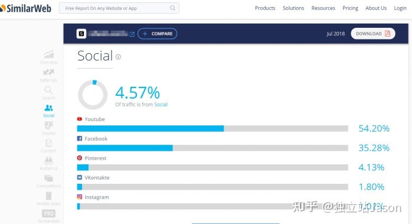
Task: Click the 1.80% value
Action: click(x=371, y=187)
